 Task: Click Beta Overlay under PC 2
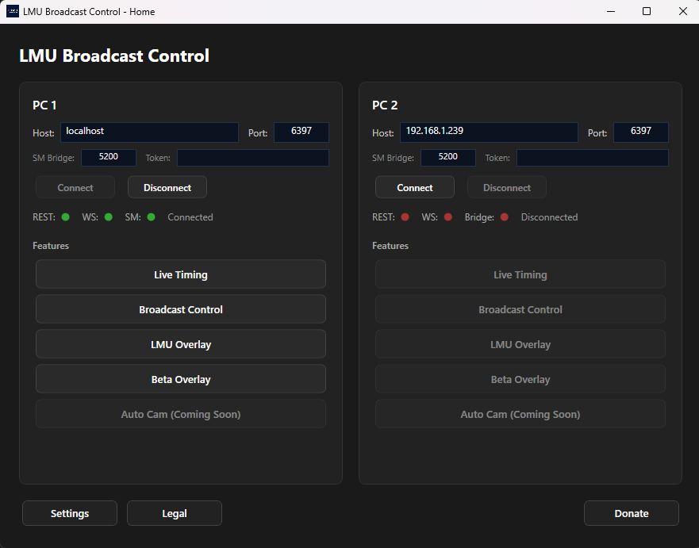click(520, 379)
